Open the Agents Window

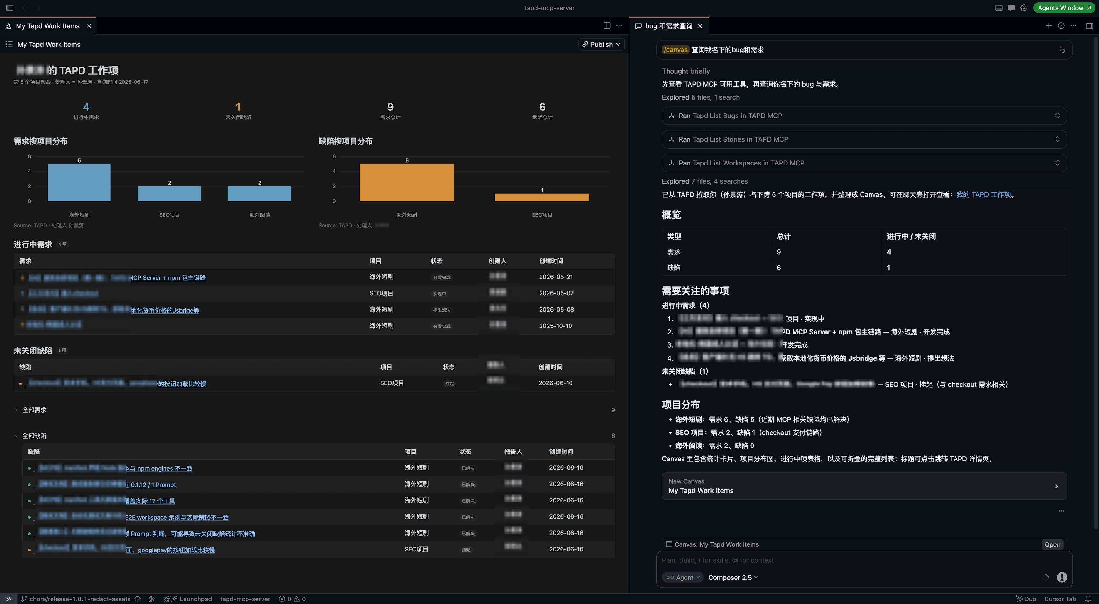1064,8
